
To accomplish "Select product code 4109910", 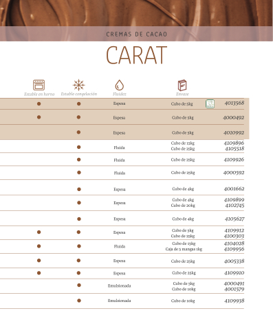I will (234, 273).
